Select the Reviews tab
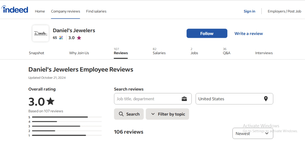Screen dimensions: 305x141 121,53
